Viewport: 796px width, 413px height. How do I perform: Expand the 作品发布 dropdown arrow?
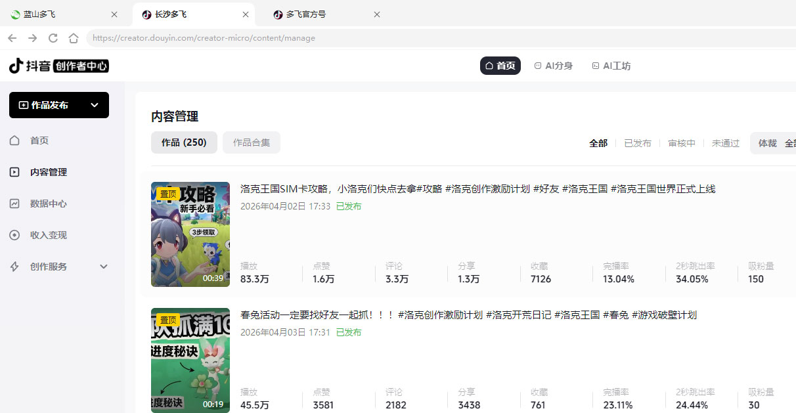(x=95, y=105)
